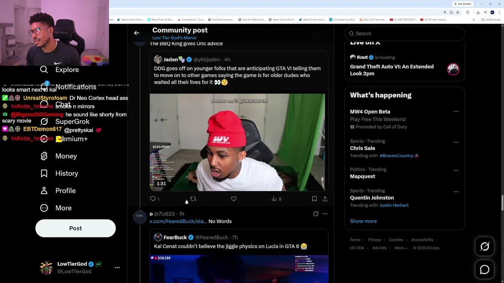Screen dimensions: 504x283
Task: Click the Explore magnifier icon in sidebar
Action: 44,70
